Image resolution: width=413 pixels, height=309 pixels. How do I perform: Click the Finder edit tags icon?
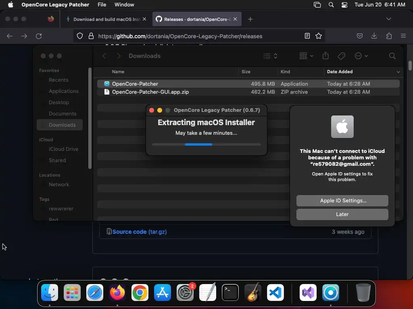[x=341, y=56]
